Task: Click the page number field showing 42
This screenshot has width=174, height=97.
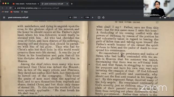Action: click(x=70, y=18)
